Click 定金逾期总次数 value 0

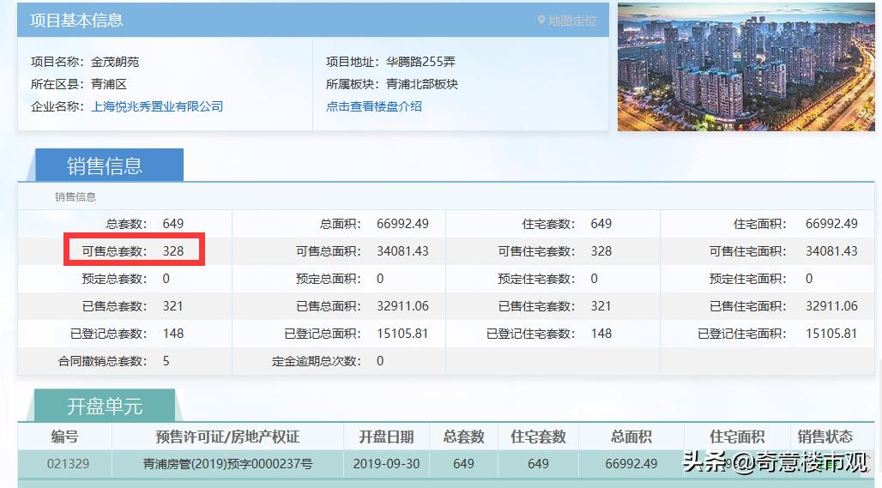pos(380,361)
